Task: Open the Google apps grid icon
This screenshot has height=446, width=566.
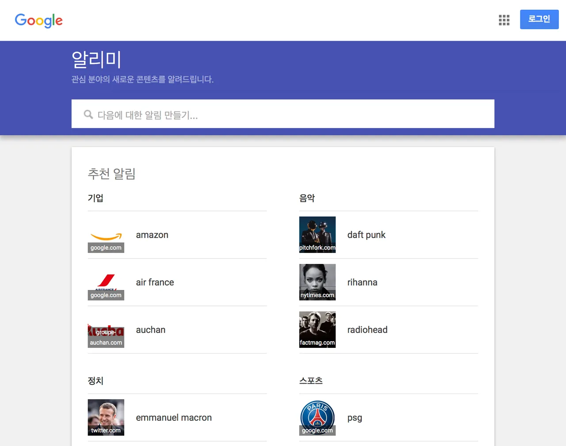Action: (504, 20)
